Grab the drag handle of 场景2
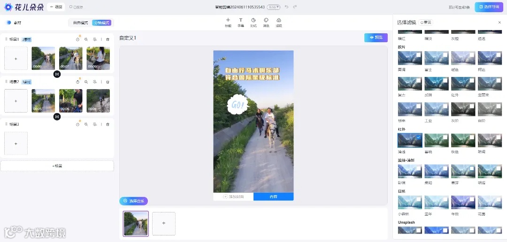 tap(6, 82)
